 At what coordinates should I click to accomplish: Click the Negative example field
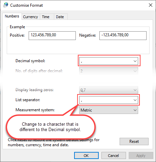[123, 36]
